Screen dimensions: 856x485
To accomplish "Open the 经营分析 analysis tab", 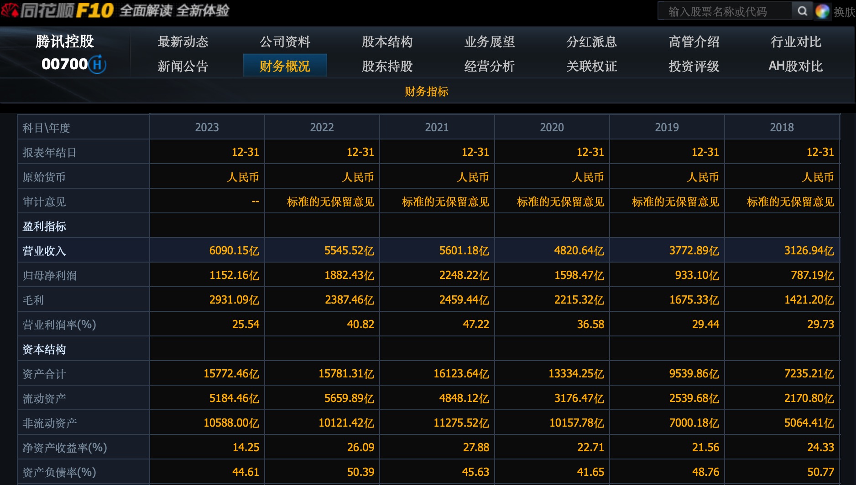I will (489, 67).
